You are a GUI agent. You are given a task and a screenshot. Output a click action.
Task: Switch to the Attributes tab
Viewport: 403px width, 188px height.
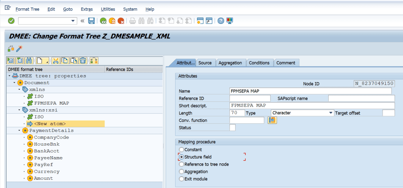click(186, 63)
